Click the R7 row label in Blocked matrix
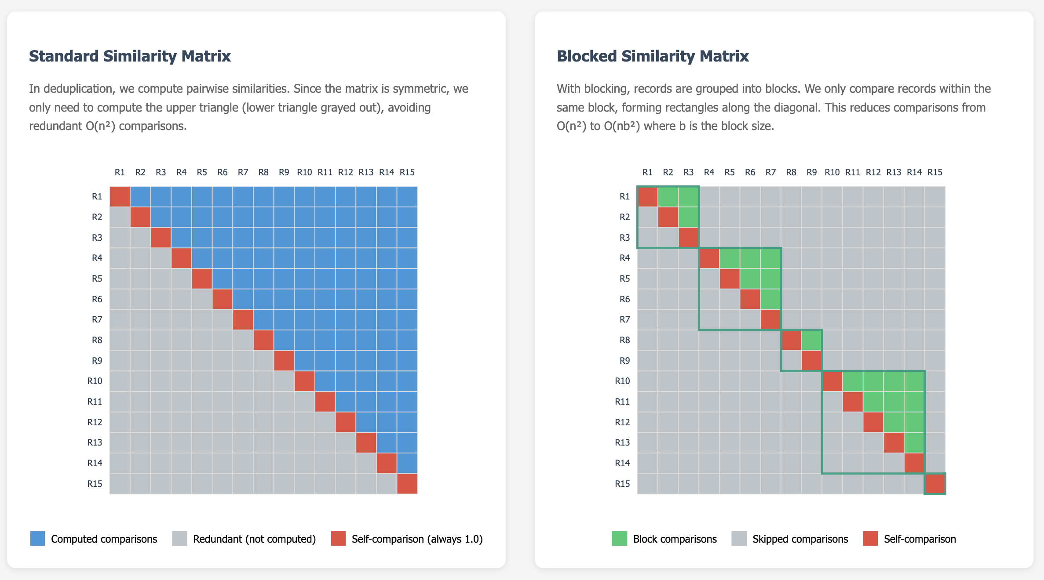Viewport: 1044px width, 580px height. point(624,319)
